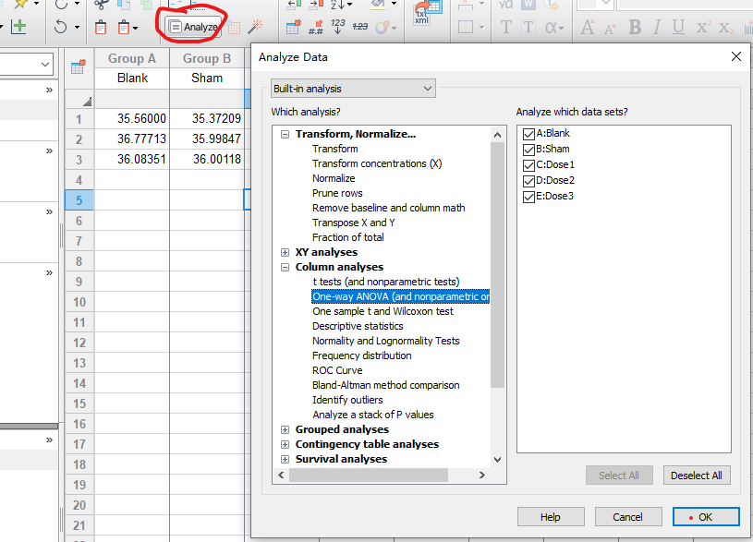
Task: Expand the XY analyses group
Action: click(x=285, y=252)
